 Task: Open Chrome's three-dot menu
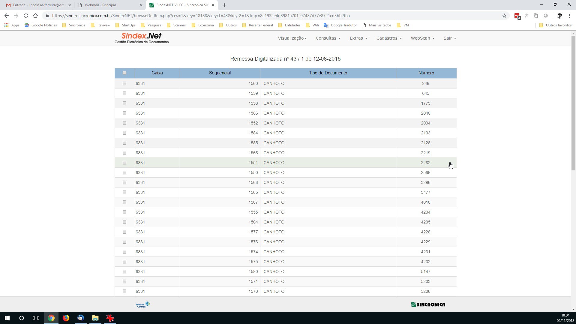569,16
